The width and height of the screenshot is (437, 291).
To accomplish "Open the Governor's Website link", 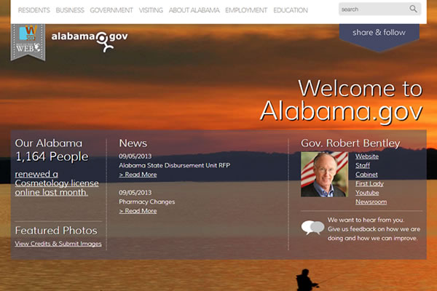I will [x=367, y=156].
